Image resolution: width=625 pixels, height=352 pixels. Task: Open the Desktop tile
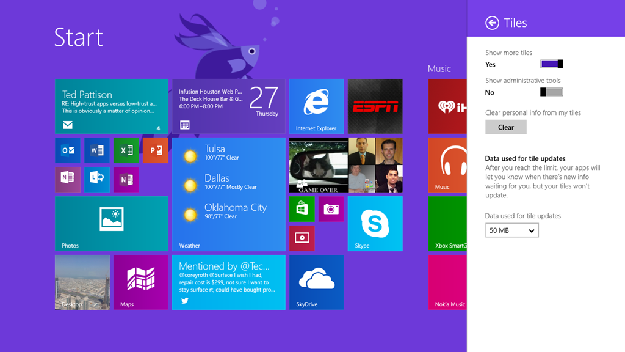pyautogui.click(x=82, y=282)
